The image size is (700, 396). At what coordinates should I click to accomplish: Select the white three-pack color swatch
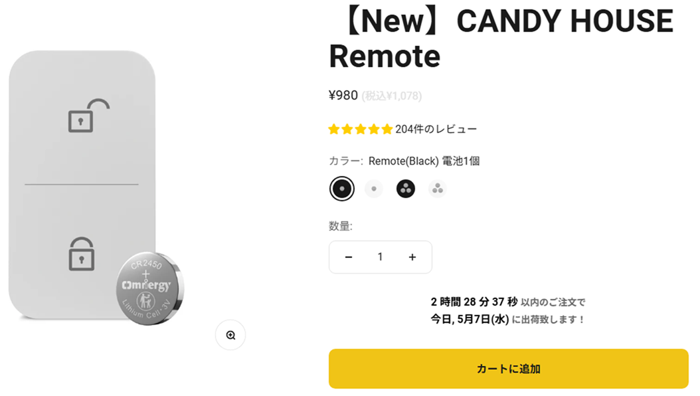click(438, 189)
